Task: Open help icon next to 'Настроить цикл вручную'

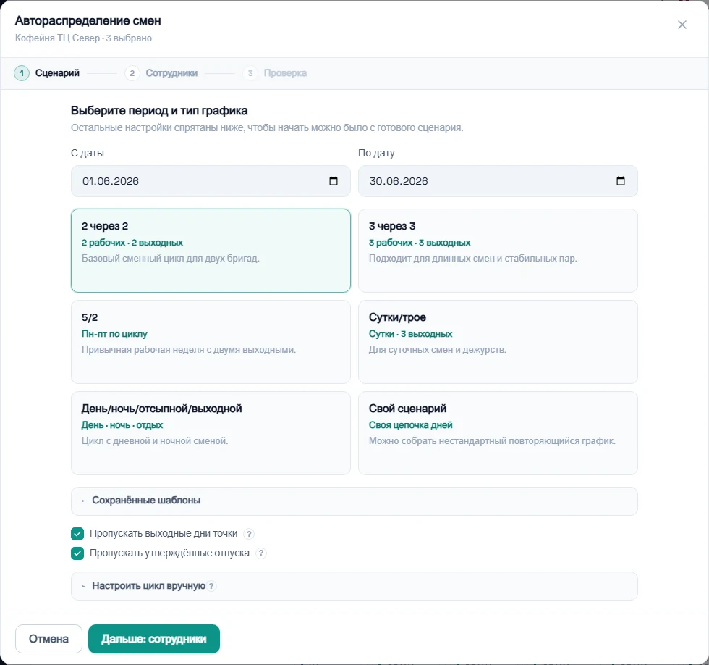Action: pyautogui.click(x=211, y=586)
